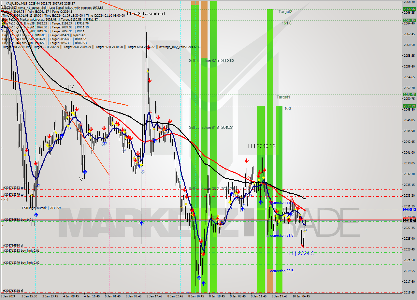This screenshot has width=417, height=300.
Task: Select the 'I I I 2040.12' wave label
Action: [x=262, y=146]
